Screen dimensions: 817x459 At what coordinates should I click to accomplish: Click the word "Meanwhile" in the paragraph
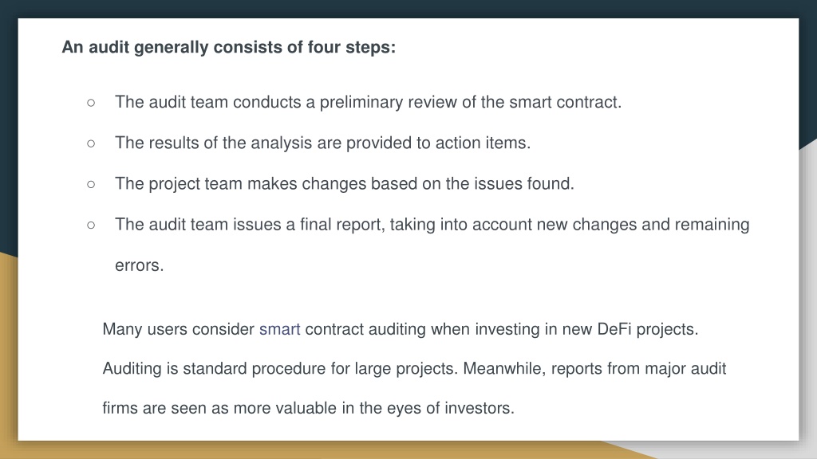(x=504, y=368)
